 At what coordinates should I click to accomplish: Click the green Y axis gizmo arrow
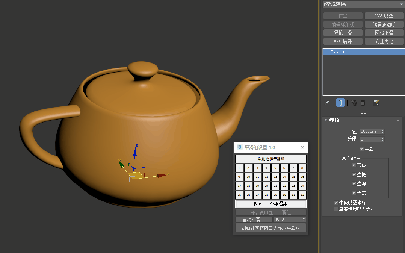pyautogui.click(x=121, y=164)
